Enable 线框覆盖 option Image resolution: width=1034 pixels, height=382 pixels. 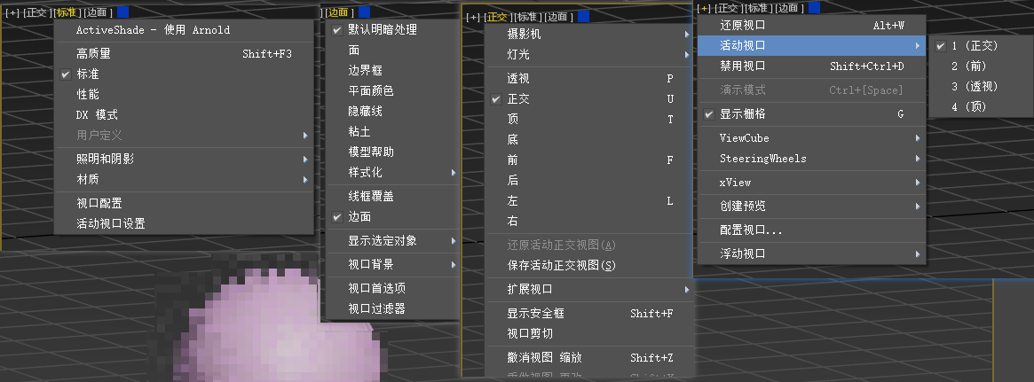391,196
